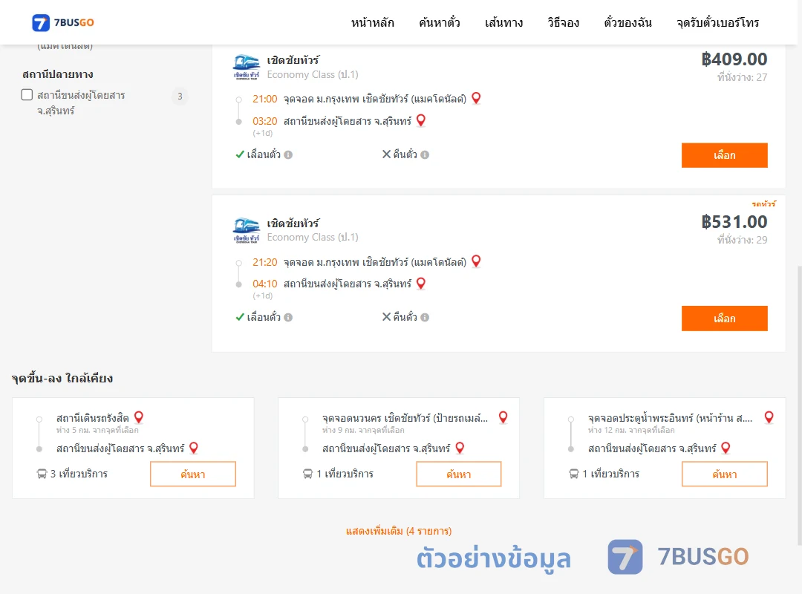The height and width of the screenshot is (594, 802).
Task: Tick the สถานีขนส่งผู้โดยสาร จ.สุรินทร์ filter checkbox
Action: point(27,94)
